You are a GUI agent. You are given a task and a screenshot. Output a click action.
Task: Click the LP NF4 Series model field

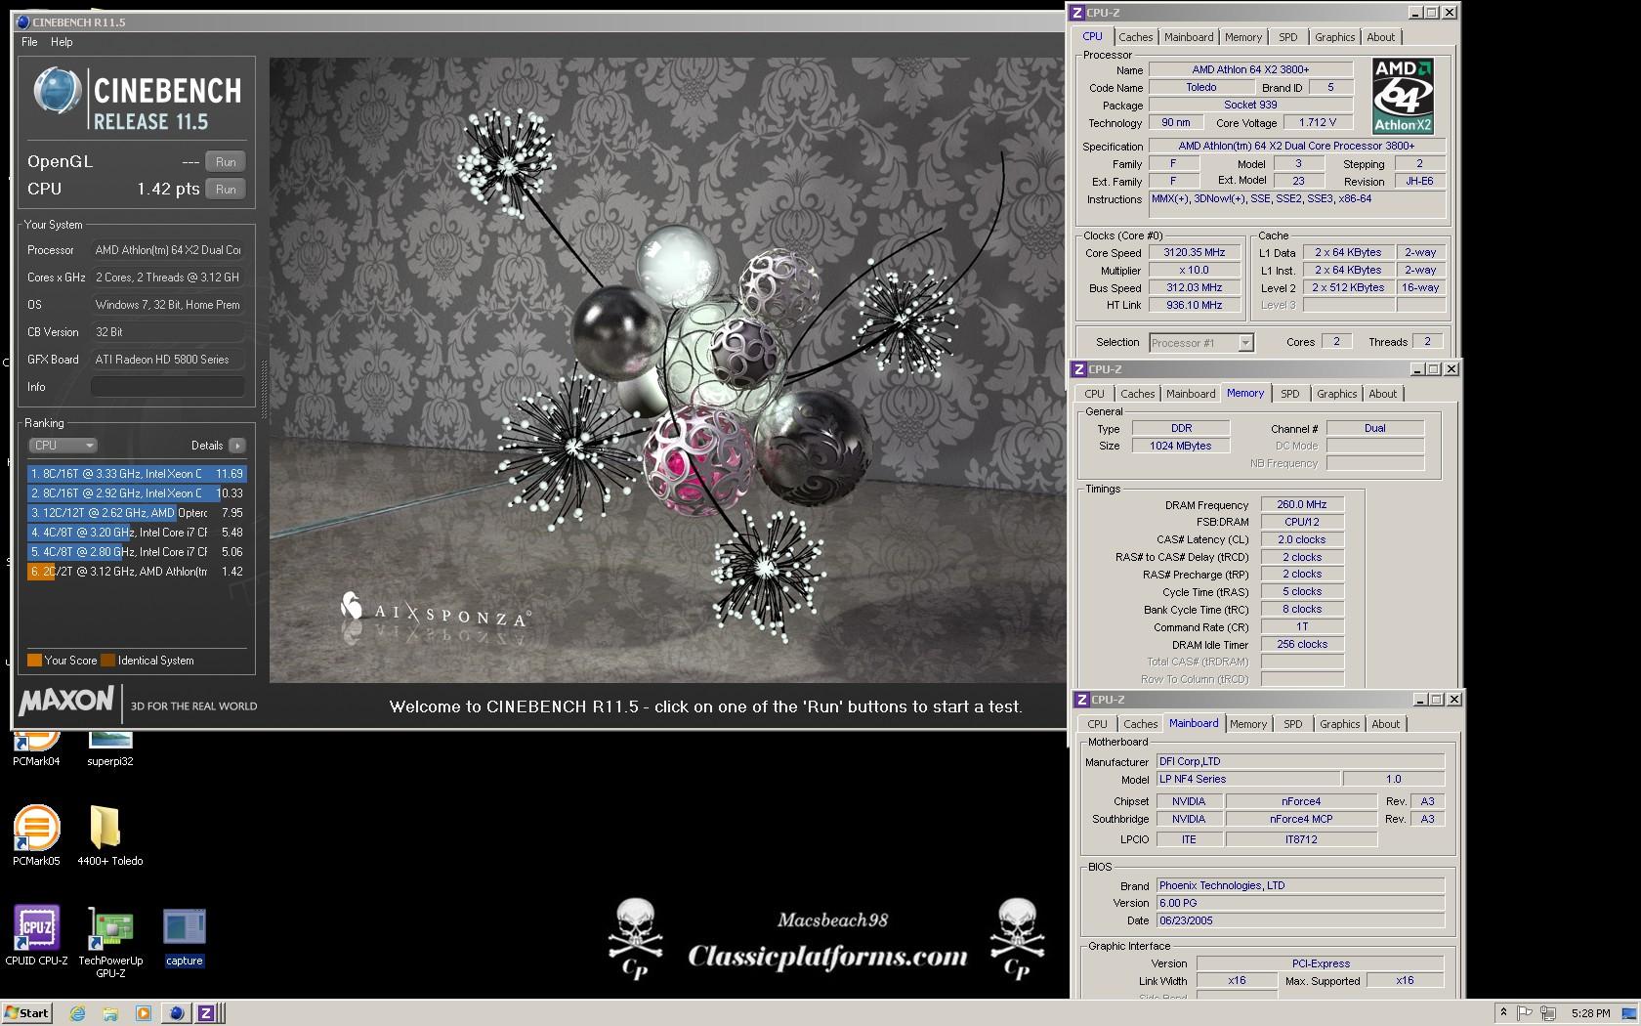(x=1249, y=780)
